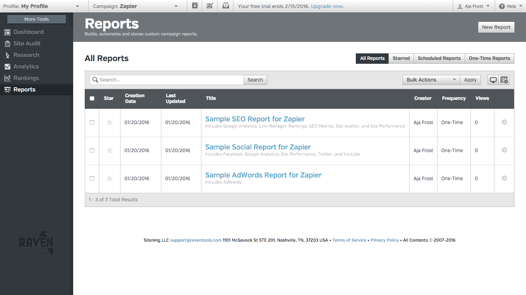The image size is (526, 295).
Task: Click the New Report button
Action: click(x=496, y=27)
